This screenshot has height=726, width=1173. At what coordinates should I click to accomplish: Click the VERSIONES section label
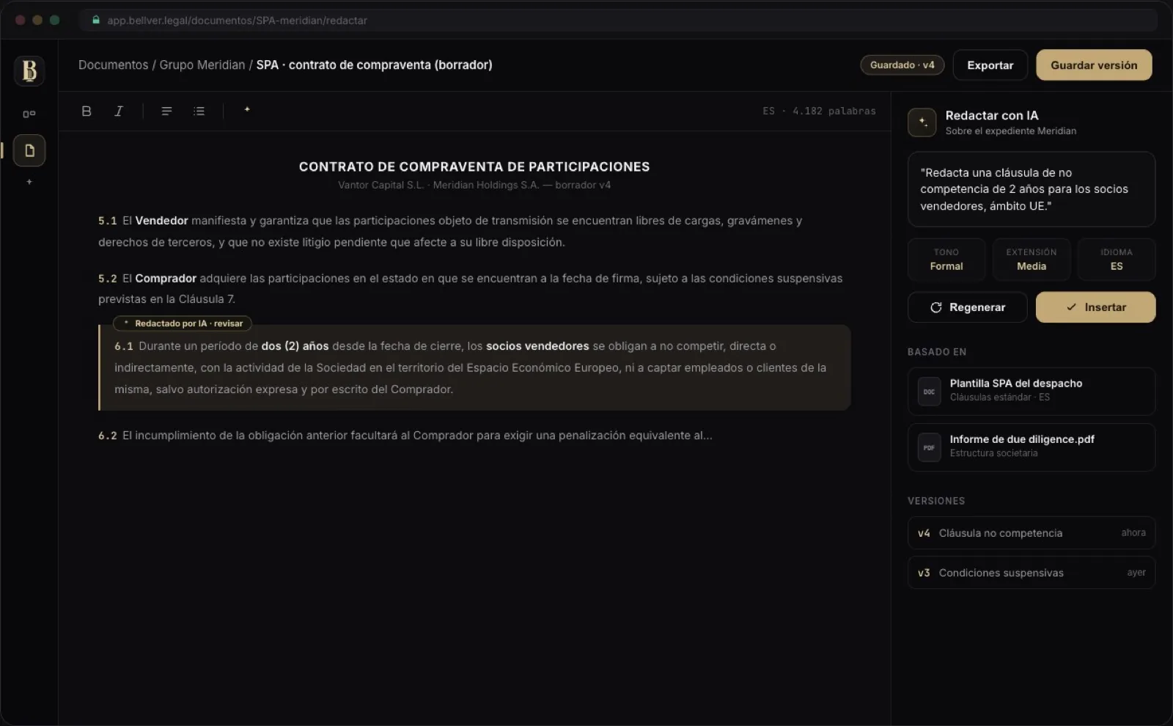point(936,501)
